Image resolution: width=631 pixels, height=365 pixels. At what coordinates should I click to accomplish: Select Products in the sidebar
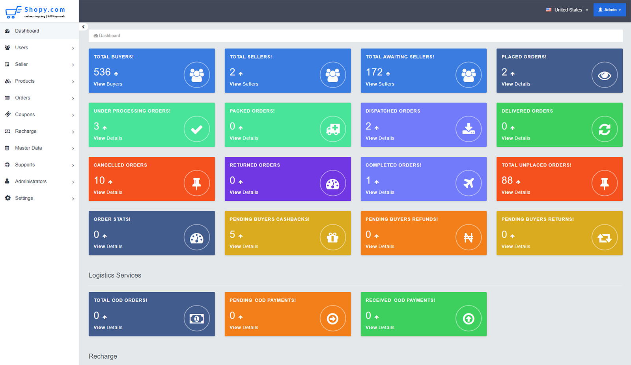point(39,81)
